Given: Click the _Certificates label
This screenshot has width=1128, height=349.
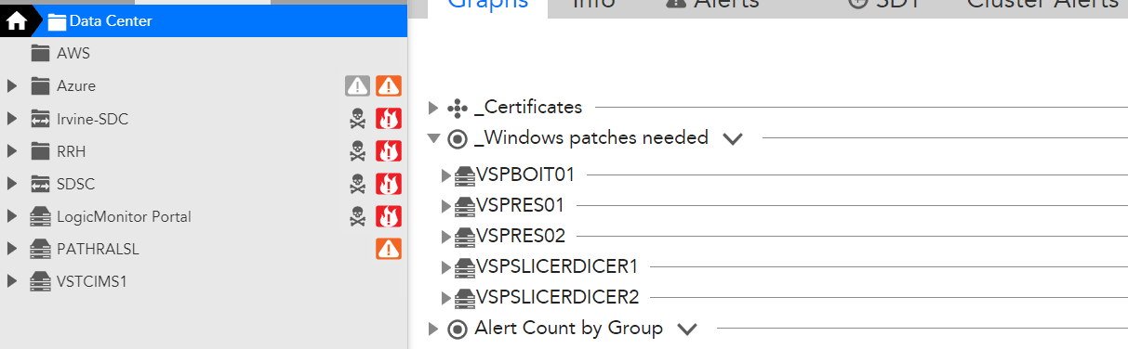Looking at the screenshot, I should click(x=528, y=108).
